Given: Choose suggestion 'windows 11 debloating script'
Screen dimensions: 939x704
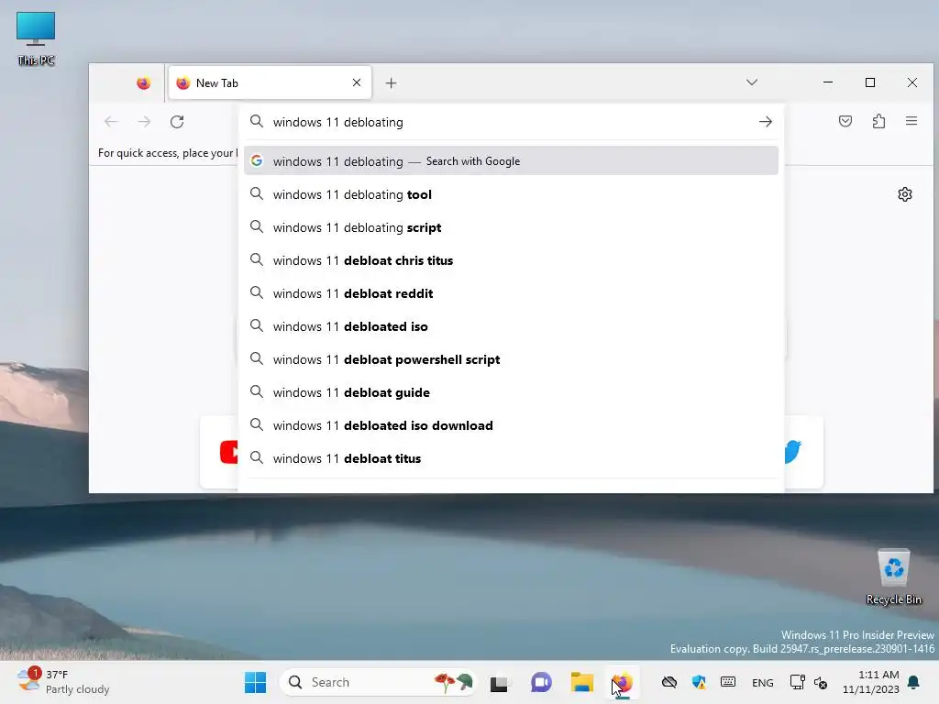Looking at the screenshot, I should tap(511, 227).
